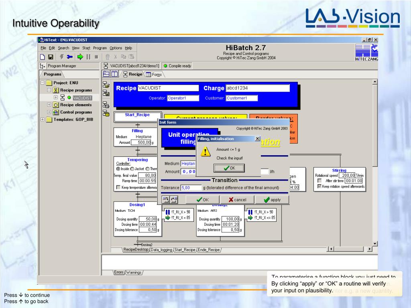Screen dimensions: 411x308
Task: Expand the Control programs node
Action: tap(49, 112)
